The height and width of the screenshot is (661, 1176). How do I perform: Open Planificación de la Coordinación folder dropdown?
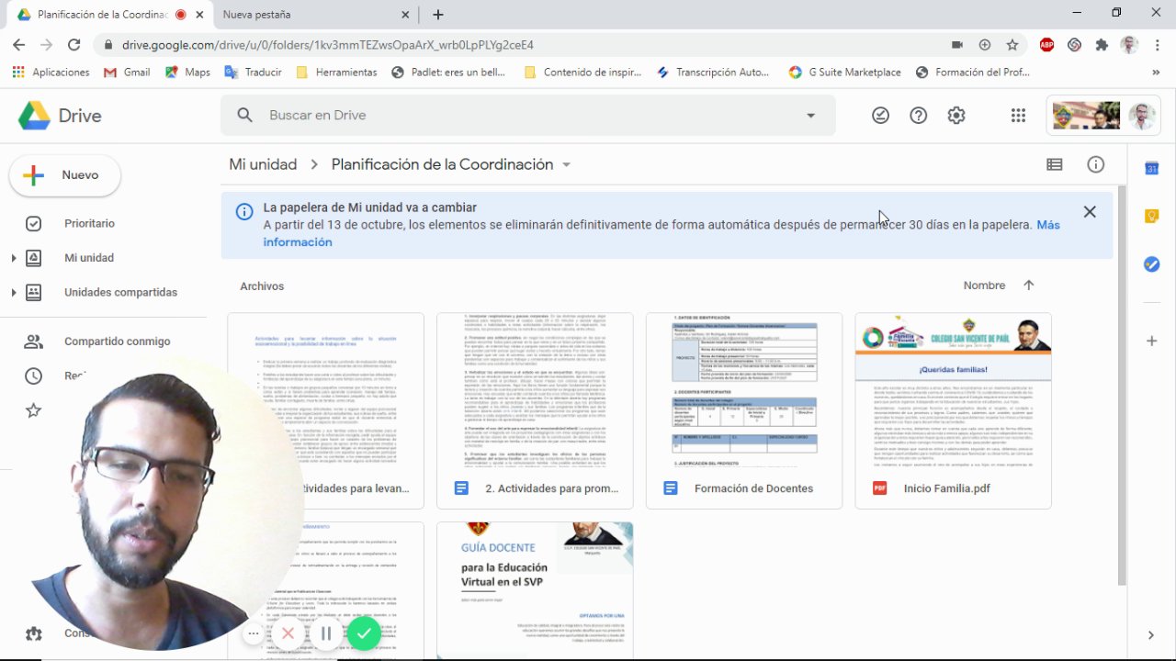tap(567, 165)
